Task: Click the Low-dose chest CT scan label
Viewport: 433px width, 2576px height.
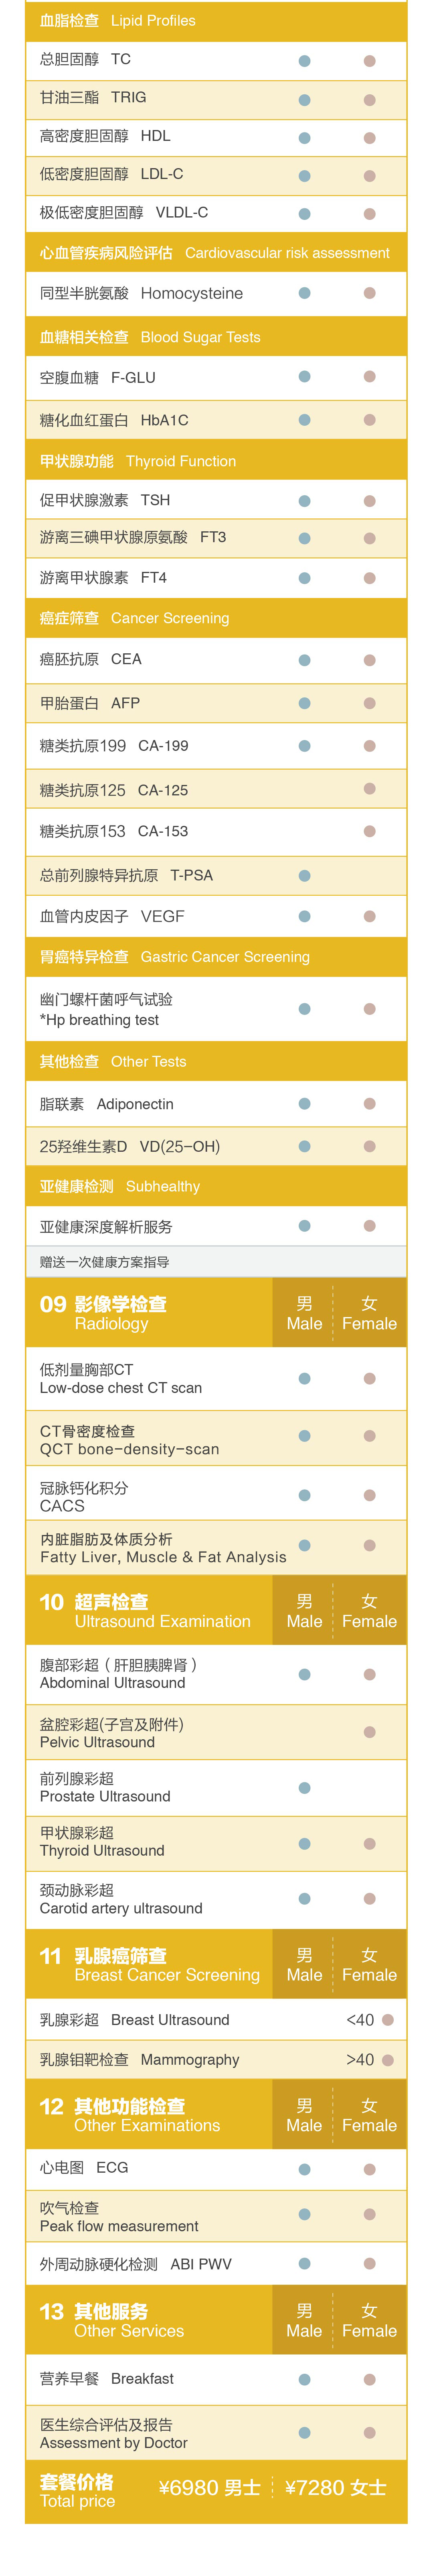Action: 120,1378
